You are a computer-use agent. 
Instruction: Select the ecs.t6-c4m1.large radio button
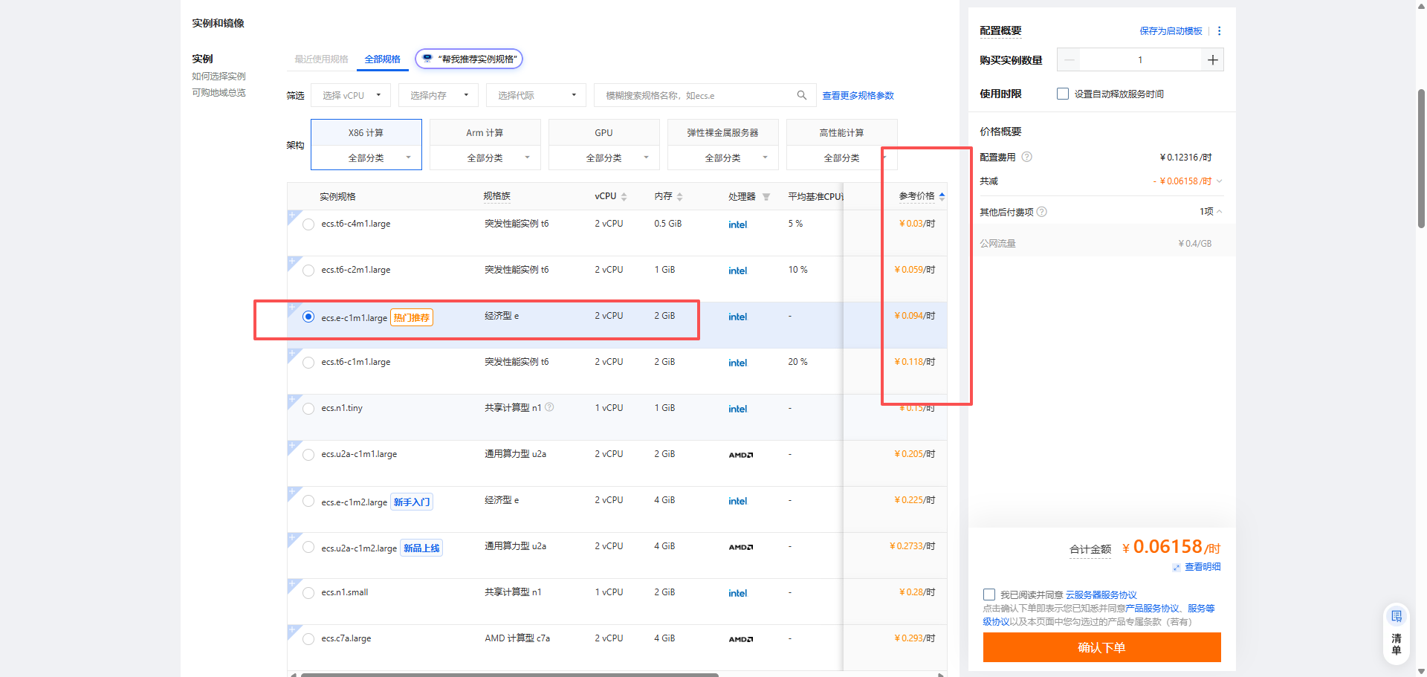click(x=308, y=224)
